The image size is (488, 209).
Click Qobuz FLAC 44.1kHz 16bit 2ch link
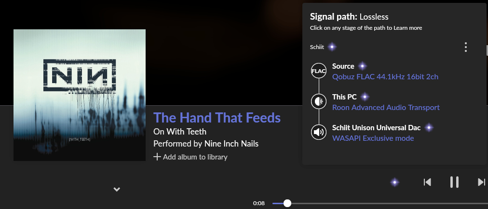385,76
